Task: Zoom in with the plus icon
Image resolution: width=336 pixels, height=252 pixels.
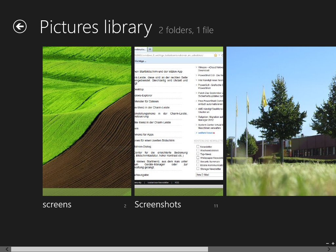Action: point(333,243)
